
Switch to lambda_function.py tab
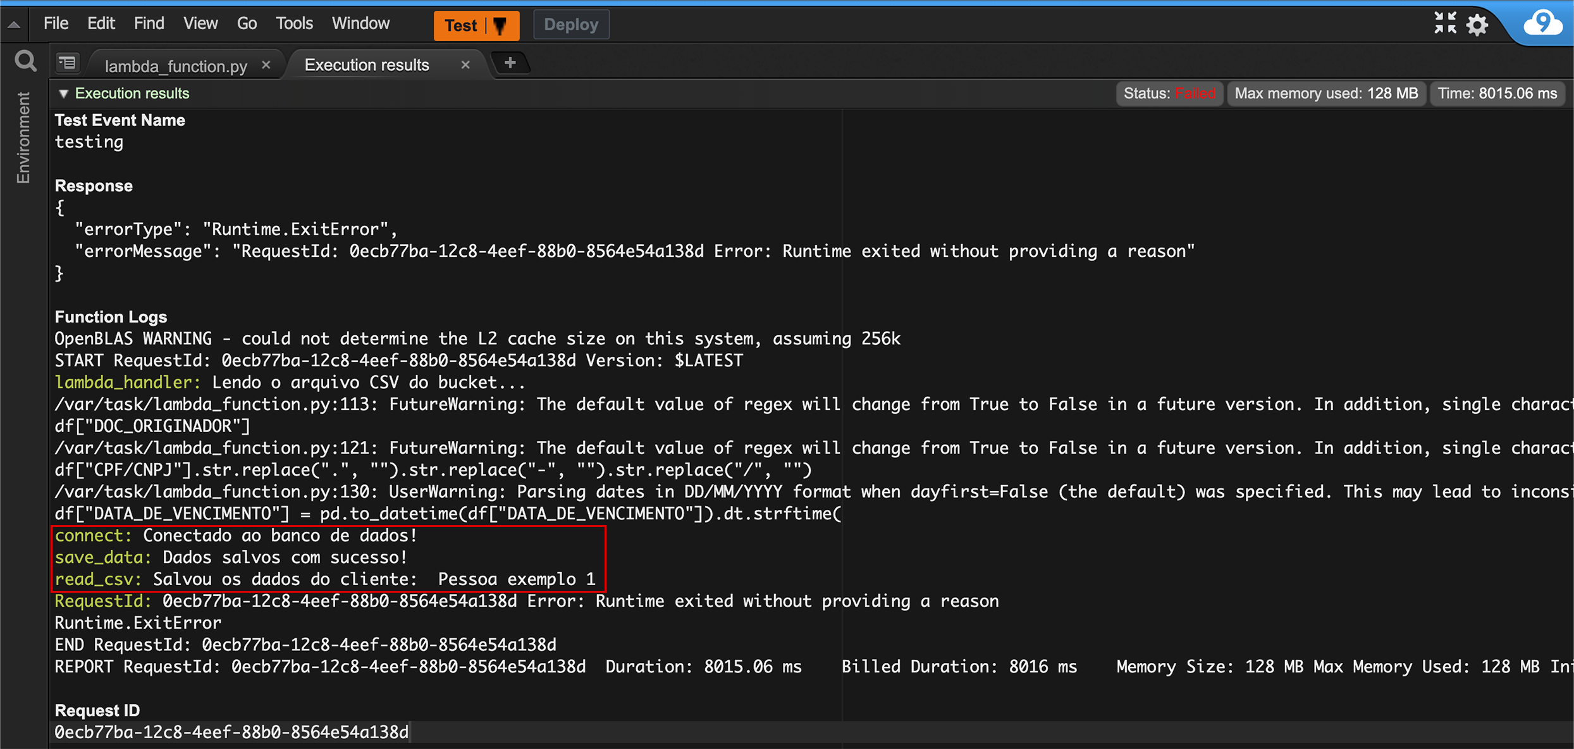[x=176, y=65]
